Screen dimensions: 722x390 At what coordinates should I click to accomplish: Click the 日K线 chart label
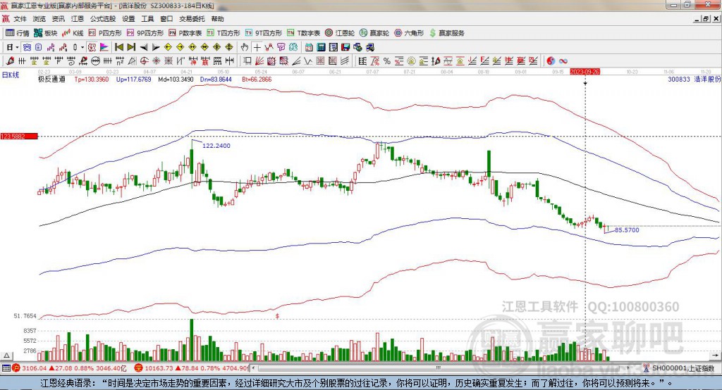tap(10, 75)
